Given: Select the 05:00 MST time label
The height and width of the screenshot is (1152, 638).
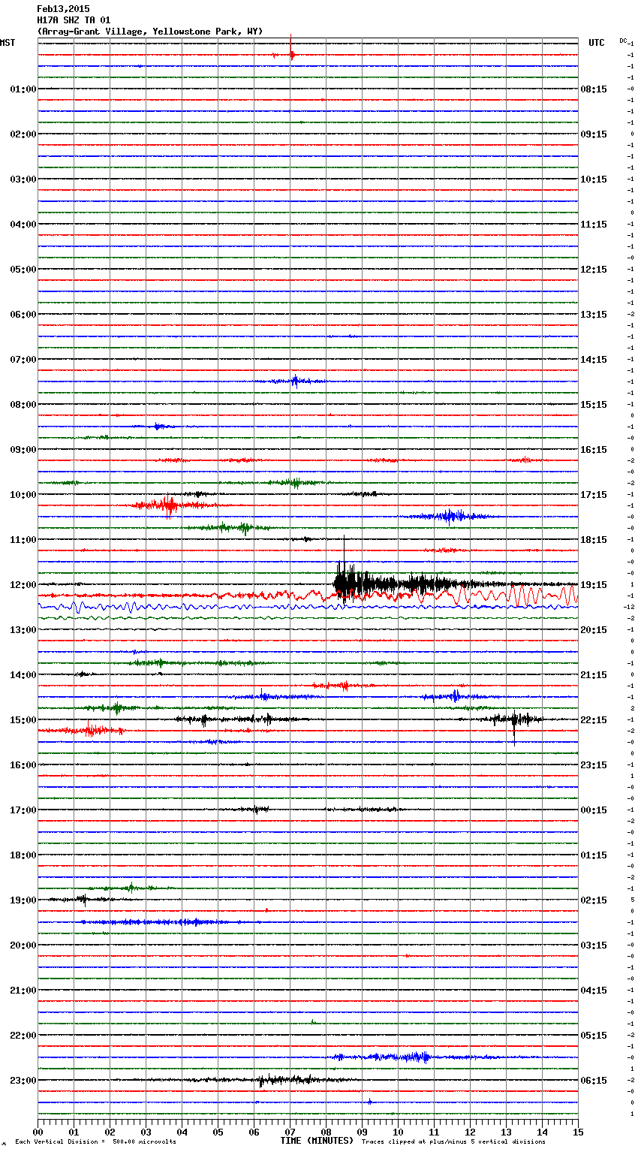Looking at the screenshot, I should coord(23,270).
